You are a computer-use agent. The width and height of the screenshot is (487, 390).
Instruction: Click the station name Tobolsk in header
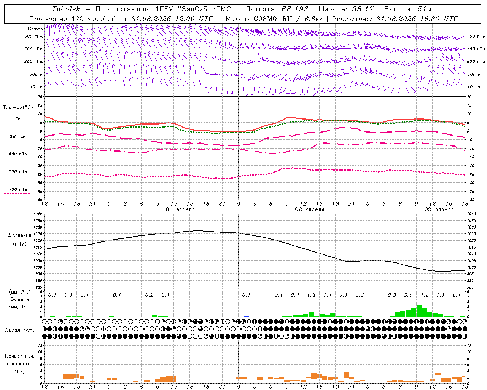66,9
